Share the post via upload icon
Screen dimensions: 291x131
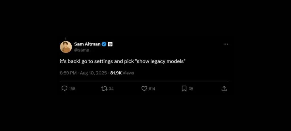(224, 89)
